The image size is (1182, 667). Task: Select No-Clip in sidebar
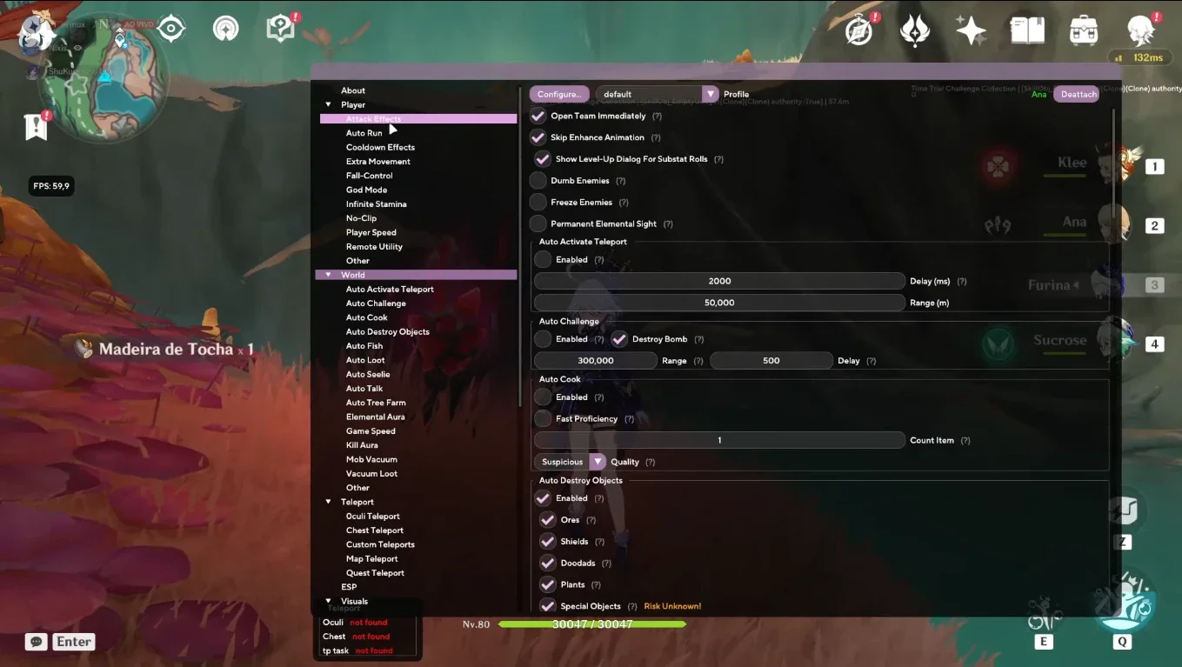(x=361, y=218)
